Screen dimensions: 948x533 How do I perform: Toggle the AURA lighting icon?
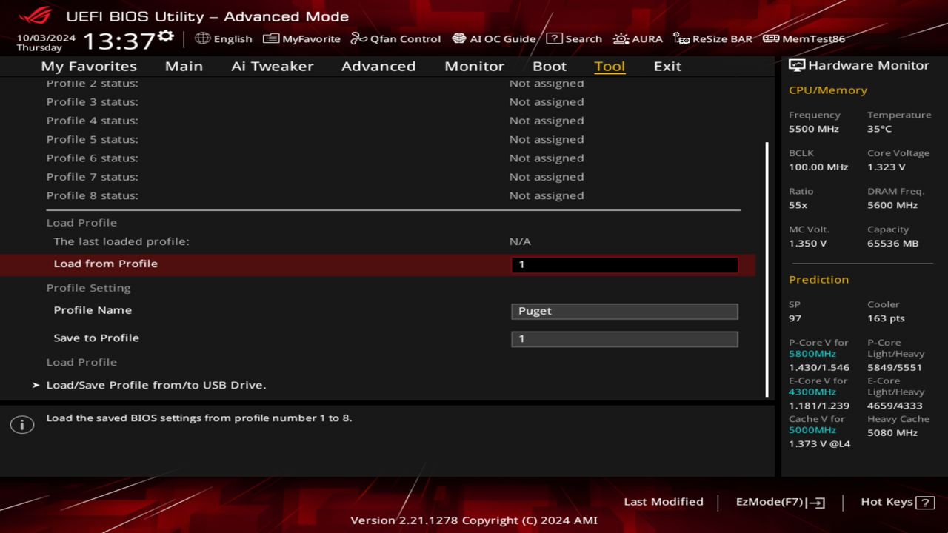pos(621,38)
